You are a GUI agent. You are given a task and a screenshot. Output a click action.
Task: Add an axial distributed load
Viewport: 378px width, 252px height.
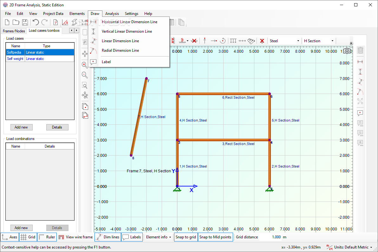click(x=242, y=41)
